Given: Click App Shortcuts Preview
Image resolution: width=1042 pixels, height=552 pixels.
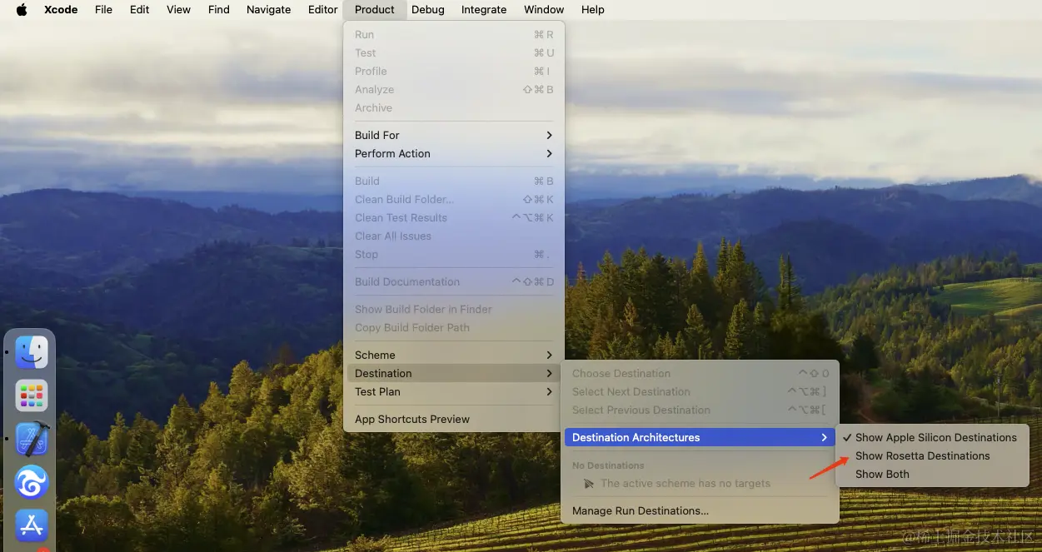Looking at the screenshot, I should pos(412,419).
